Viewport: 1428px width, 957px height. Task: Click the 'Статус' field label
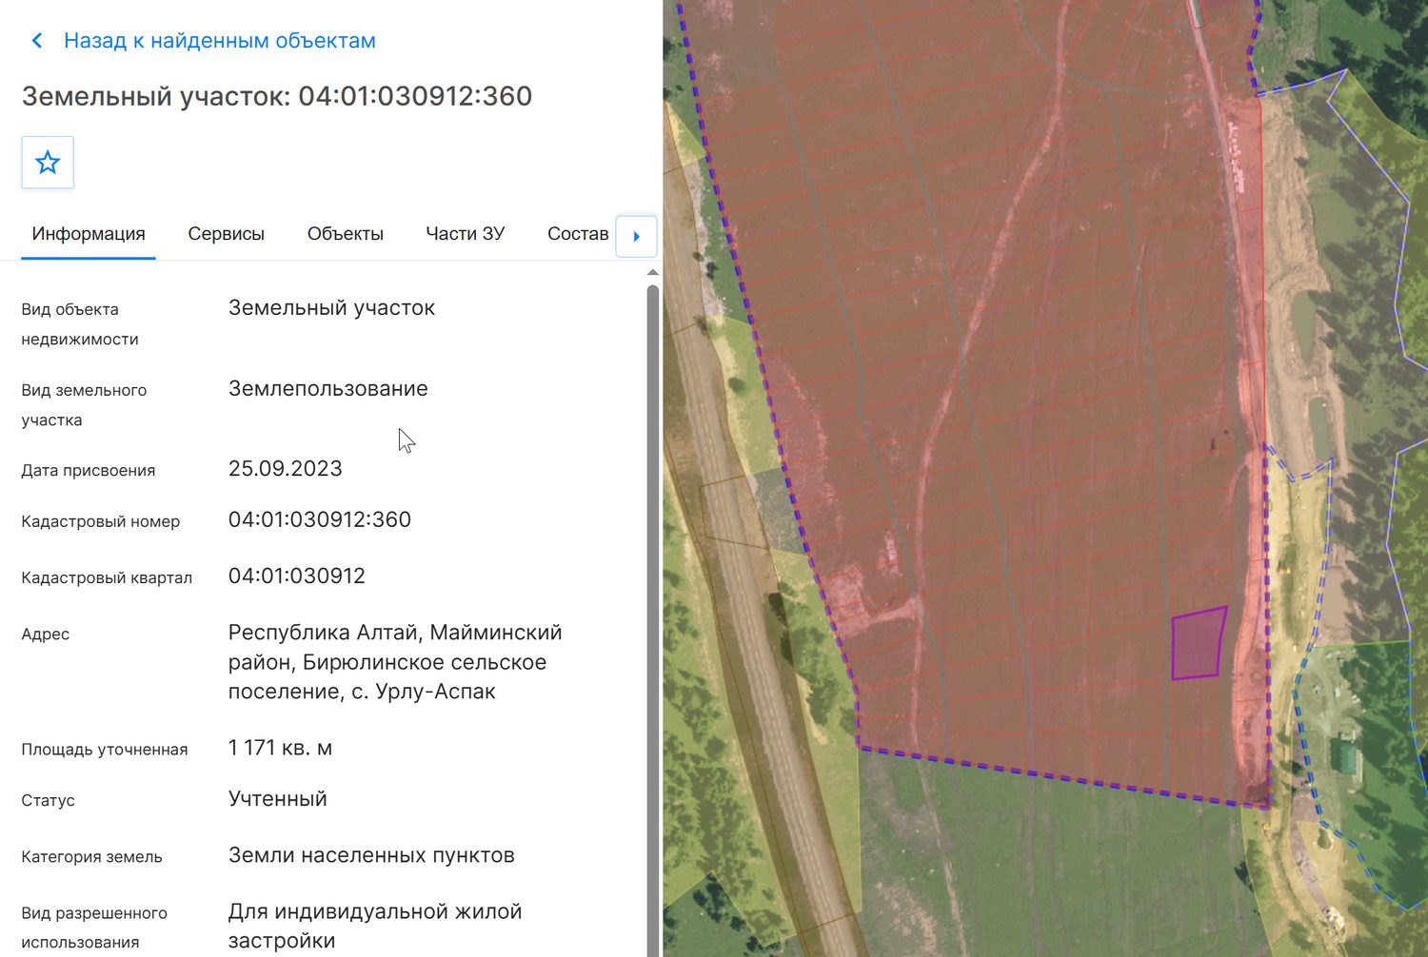point(49,801)
